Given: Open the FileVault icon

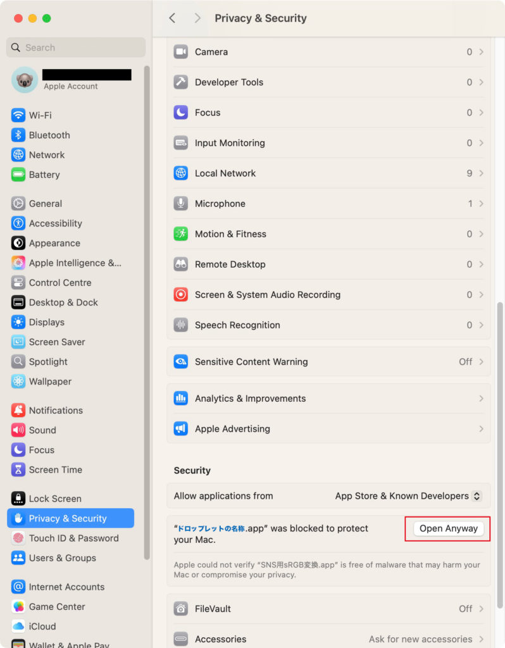Looking at the screenshot, I should 180,609.
